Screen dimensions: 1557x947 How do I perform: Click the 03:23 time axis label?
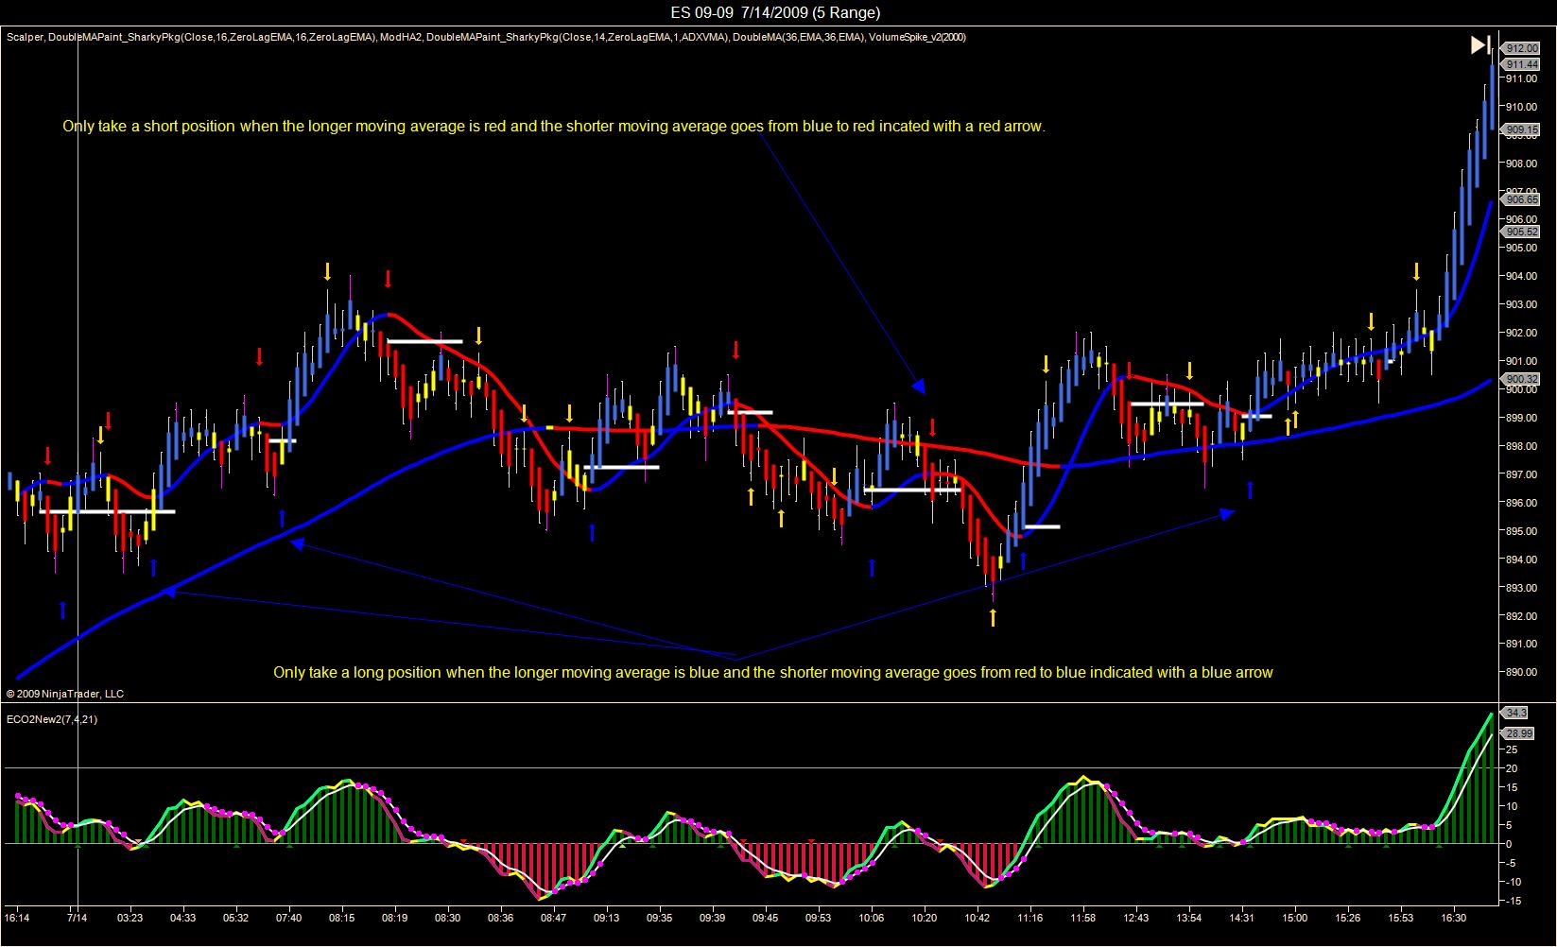[x=130, y=918]
